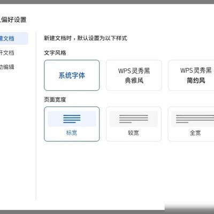Select 全宽 page width option
The width and height of the screenshot is (214, 214).
coord(191,124)
